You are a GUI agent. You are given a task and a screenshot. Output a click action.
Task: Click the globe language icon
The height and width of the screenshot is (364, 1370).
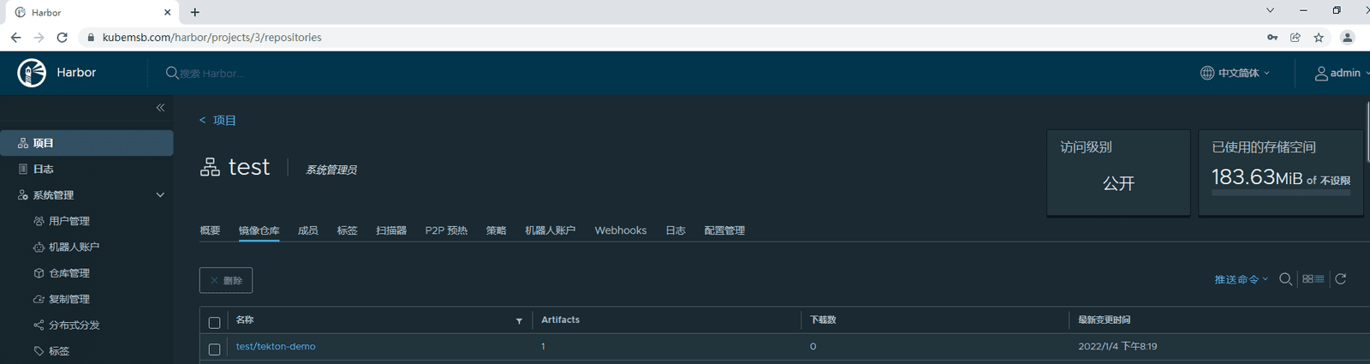click(1207, 73)
